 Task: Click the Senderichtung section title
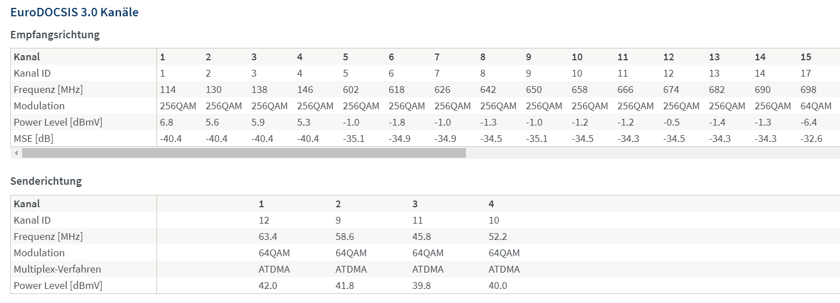[46, 181]
